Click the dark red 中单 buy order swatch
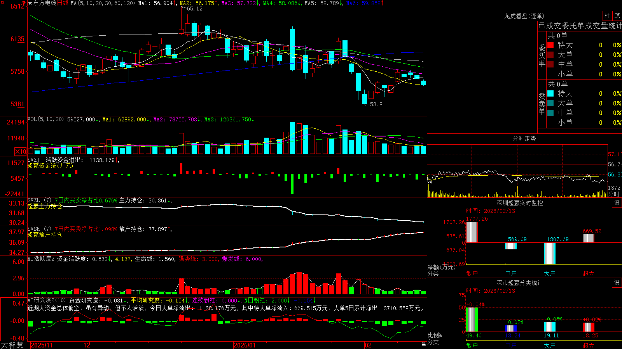The width and height of the screenshot is (622, 349). pos(550,64)
